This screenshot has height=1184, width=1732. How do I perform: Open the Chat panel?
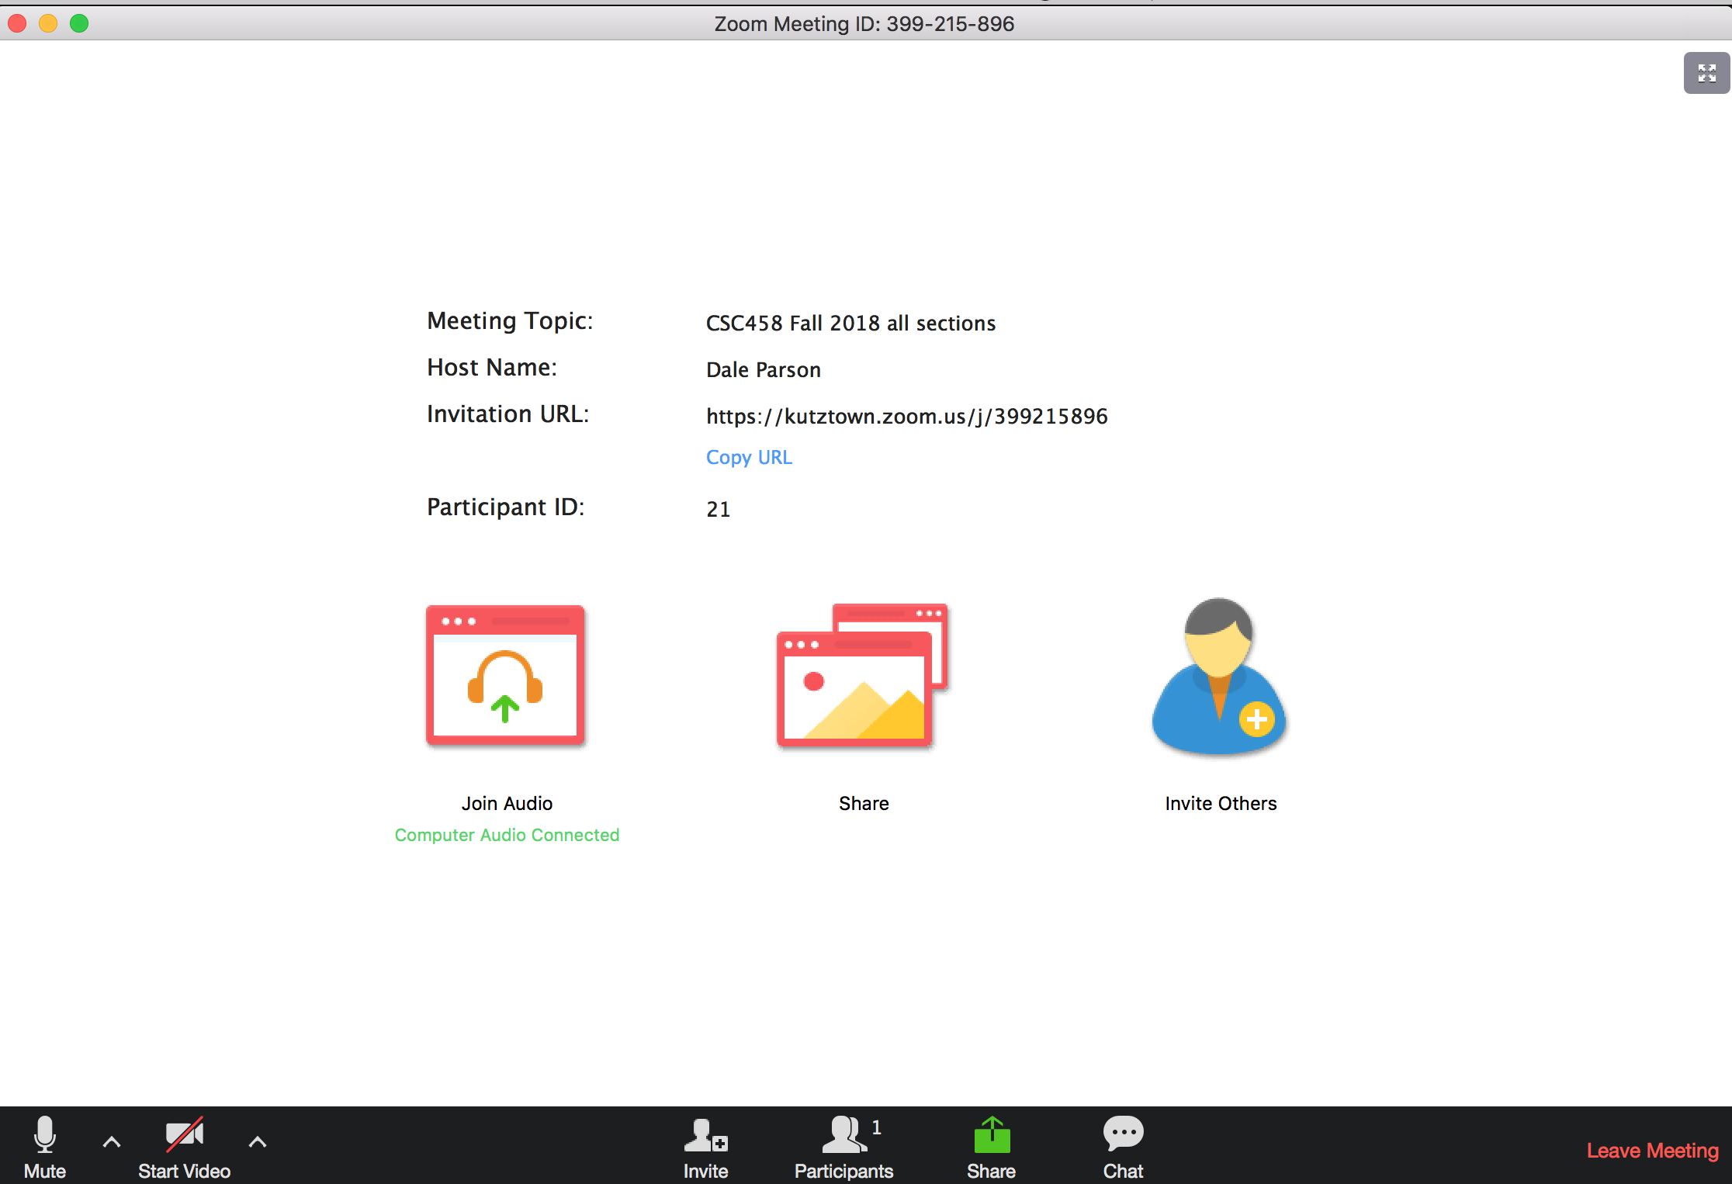click(1123, 1148)
